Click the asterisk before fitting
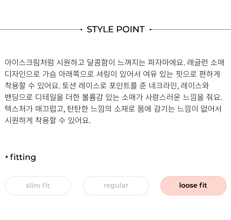The image size is (231, 220). tap(6, 157)
